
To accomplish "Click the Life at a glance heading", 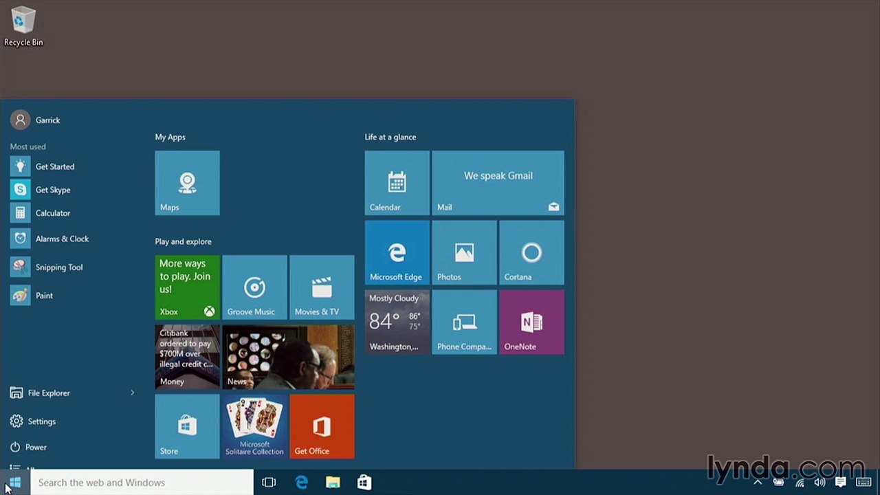I will pos(390,137).
